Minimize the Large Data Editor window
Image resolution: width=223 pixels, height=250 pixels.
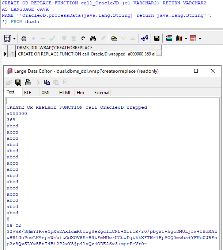[x=179, y=71]
